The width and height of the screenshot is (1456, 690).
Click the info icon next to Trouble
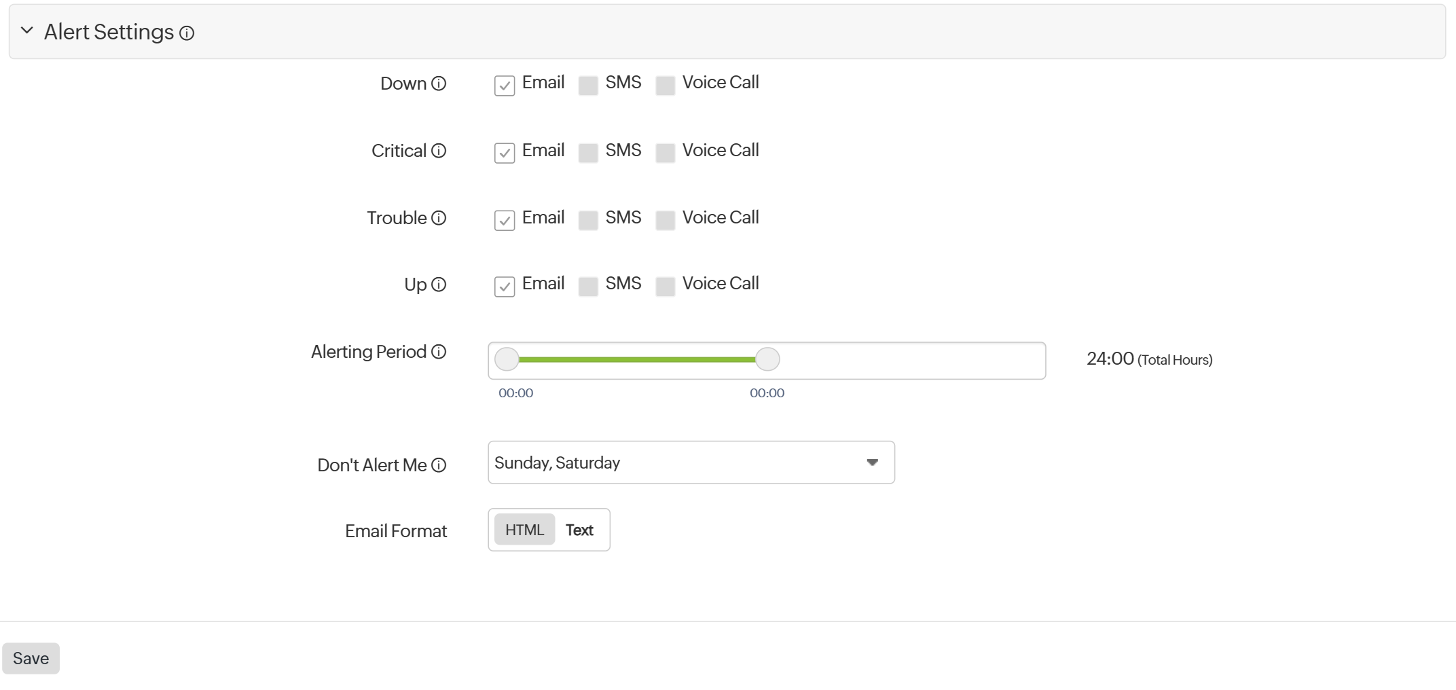point(439,218)
